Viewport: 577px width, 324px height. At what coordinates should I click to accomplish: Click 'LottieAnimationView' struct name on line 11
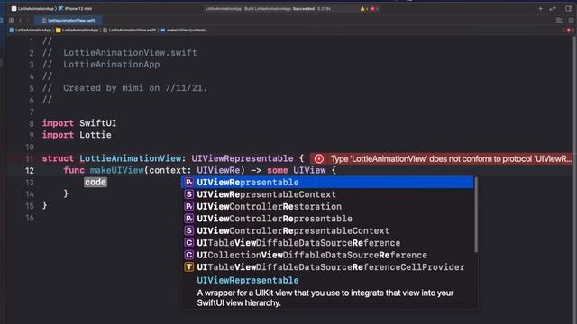pyautogui.click(x=130, y=158)
